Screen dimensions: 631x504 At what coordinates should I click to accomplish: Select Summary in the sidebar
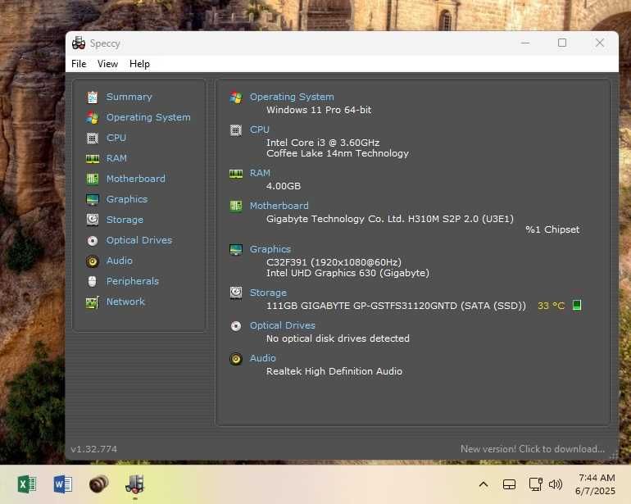(129, 97)
